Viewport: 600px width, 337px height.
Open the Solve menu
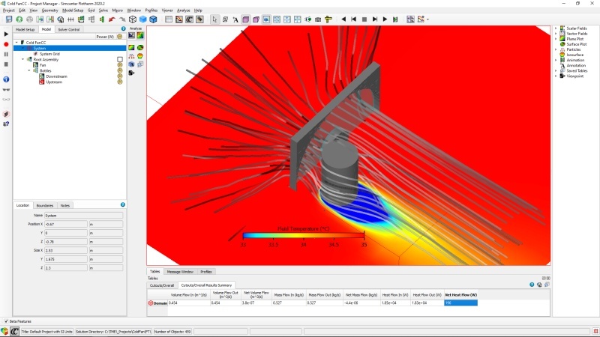point(103,10)
